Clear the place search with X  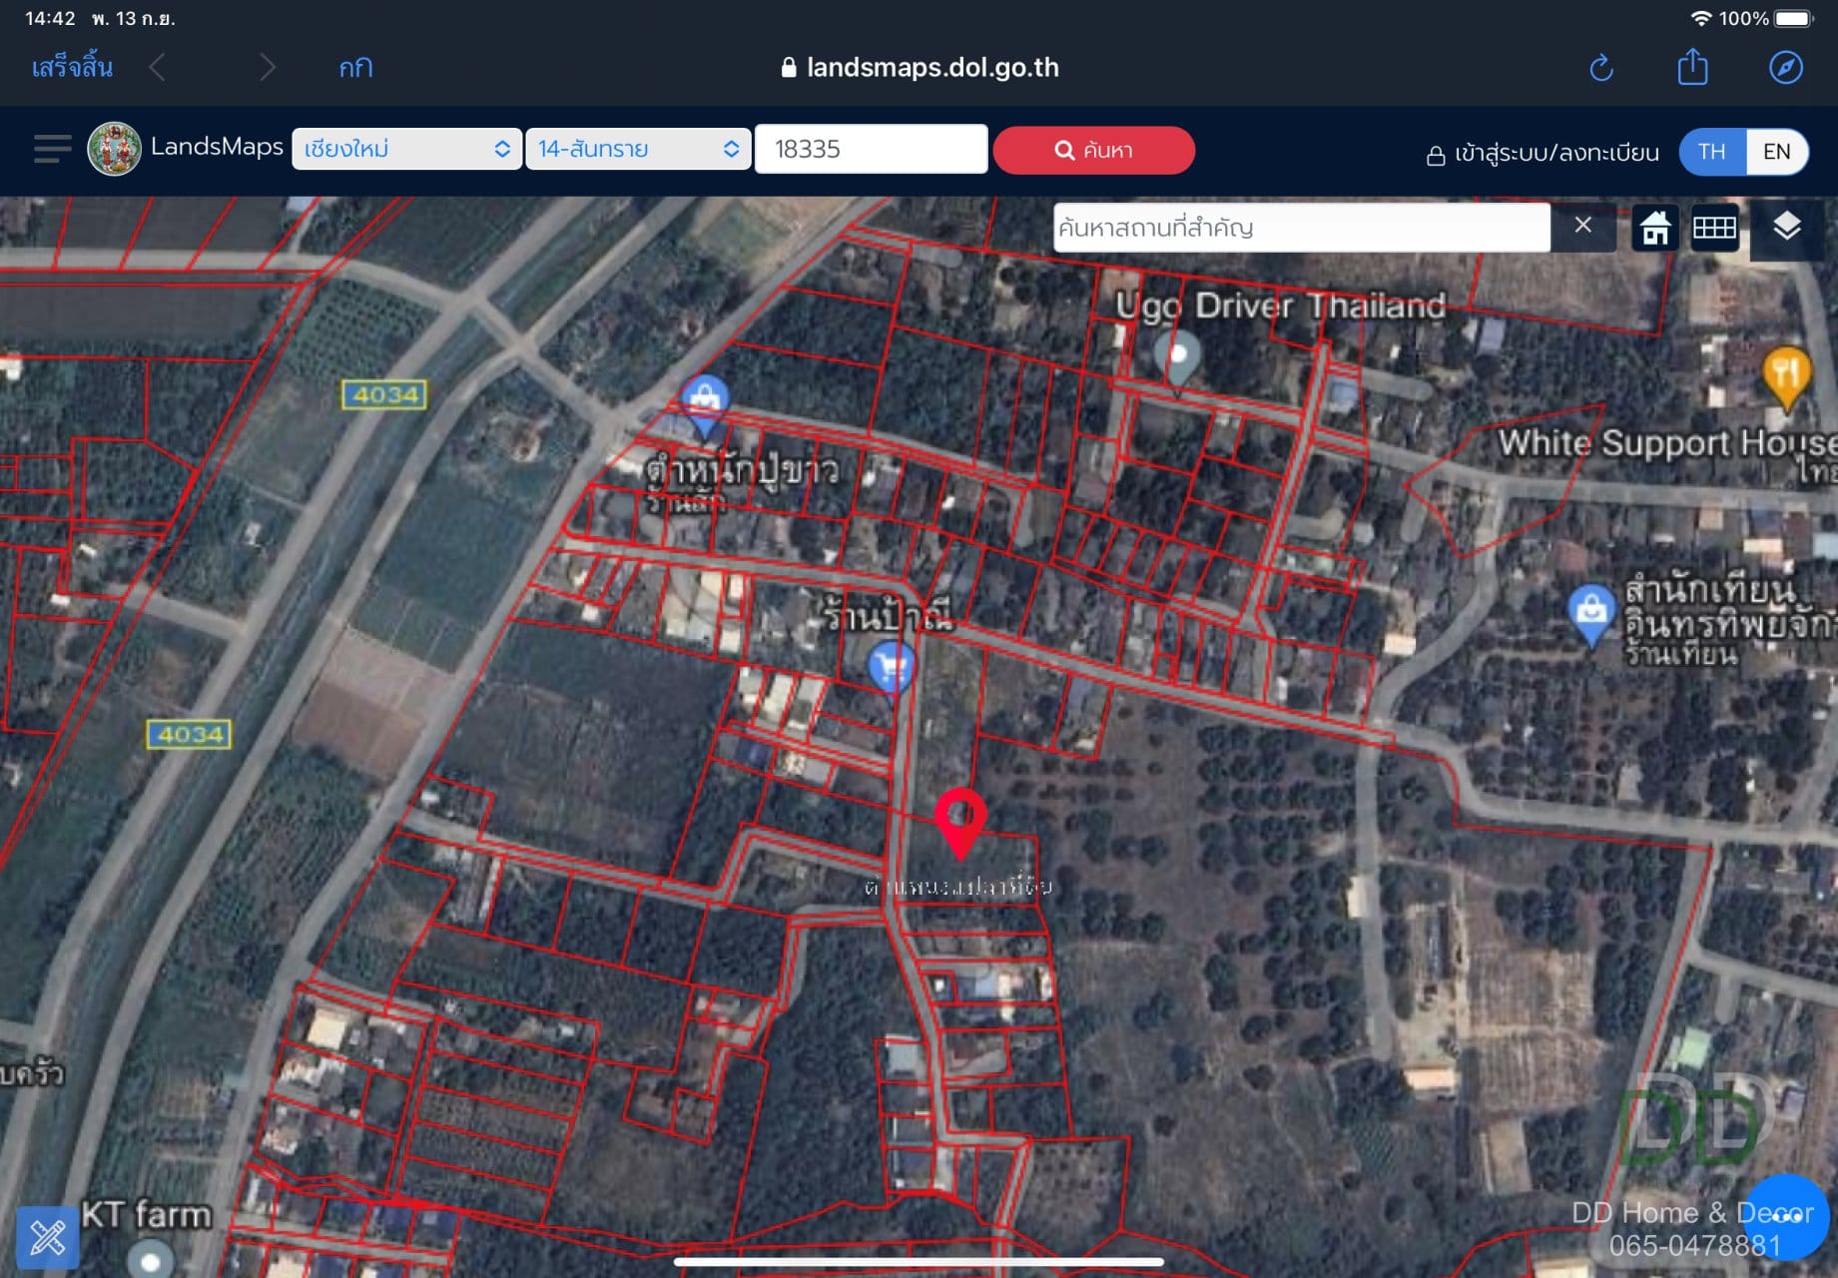click(1582, 226)
